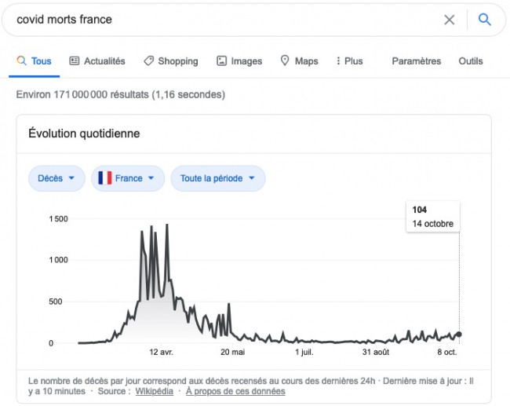Click the three-dot Plus icon
Viewport: 510px width, 406px height.
click(x=338, y=61)
